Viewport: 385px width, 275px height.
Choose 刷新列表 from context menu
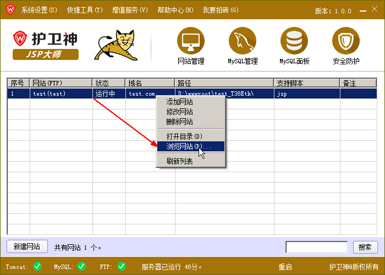point(190,161)
